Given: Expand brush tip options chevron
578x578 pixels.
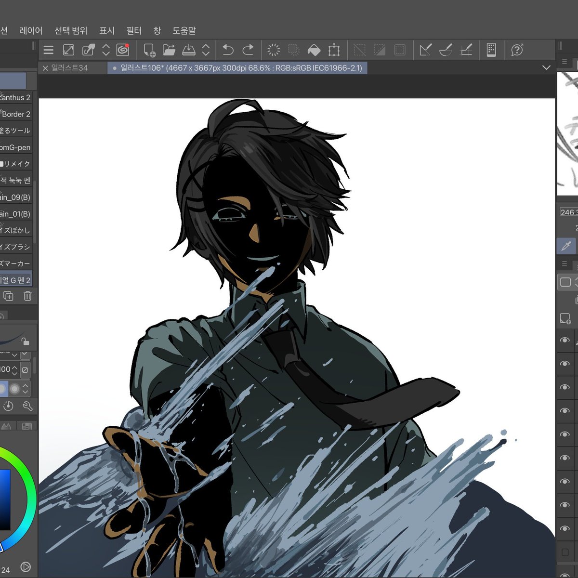Looking at the screenshot, I should click(26, 388).
